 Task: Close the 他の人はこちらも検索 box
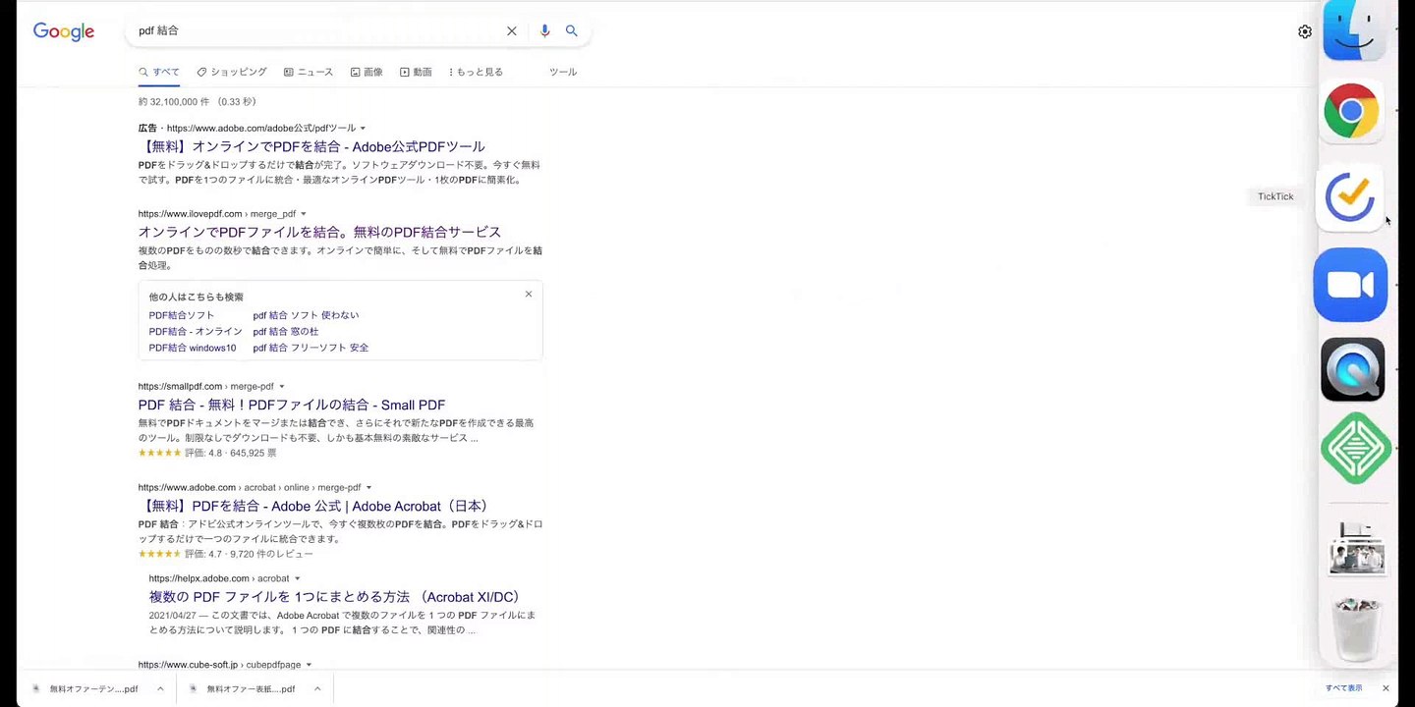[x=529, y=294]
